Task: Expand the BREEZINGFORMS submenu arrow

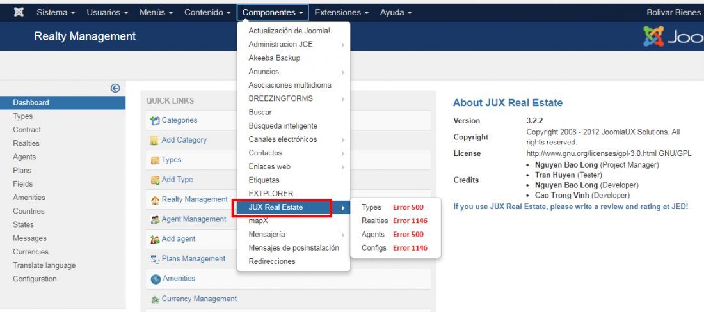Action: 342,99
